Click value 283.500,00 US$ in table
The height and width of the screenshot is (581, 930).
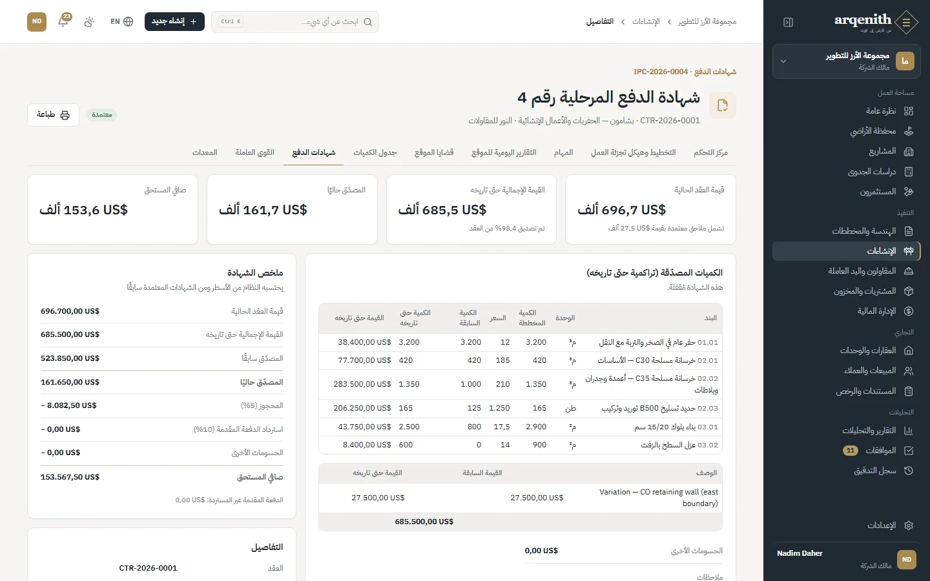click(x=362, y=384)
